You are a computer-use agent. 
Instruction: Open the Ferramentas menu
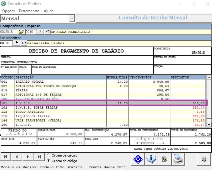29,11
